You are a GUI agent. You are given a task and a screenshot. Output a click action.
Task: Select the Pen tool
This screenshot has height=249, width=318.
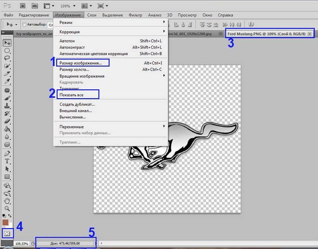[7, 153]
